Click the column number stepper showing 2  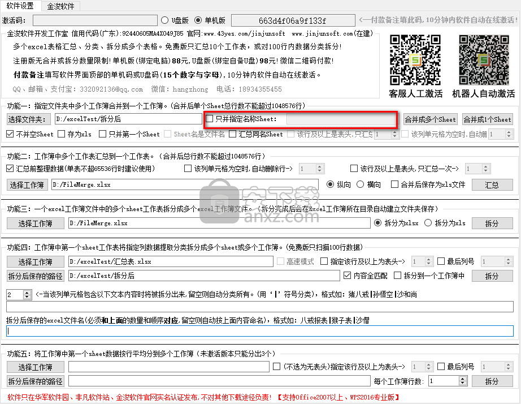coord(19,295)
